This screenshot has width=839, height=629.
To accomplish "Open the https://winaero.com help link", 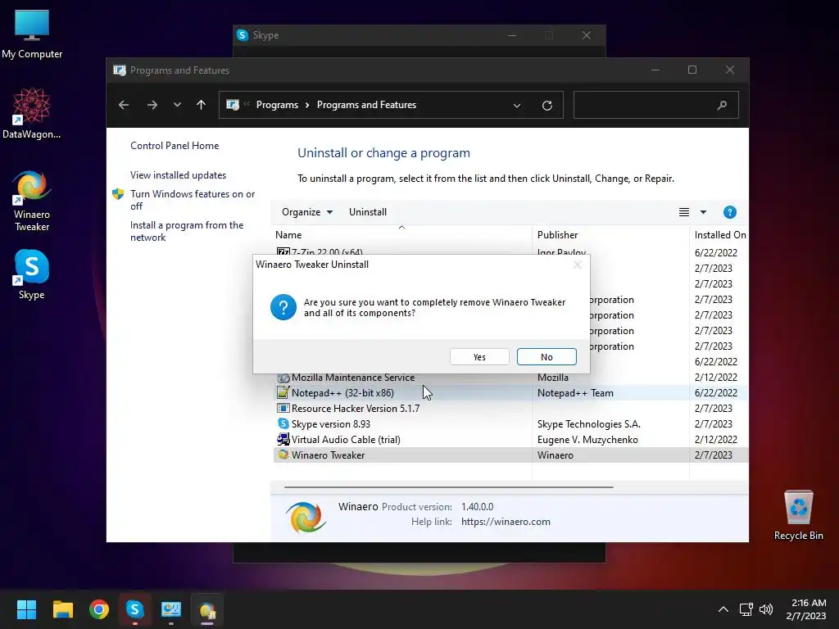I will 506,522.
